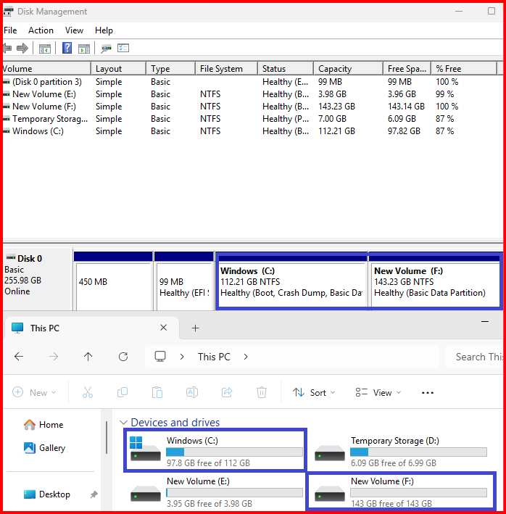Click the Back arrow in File Explorer
This screenshot has height=514, width=506.
coord(20,357)
